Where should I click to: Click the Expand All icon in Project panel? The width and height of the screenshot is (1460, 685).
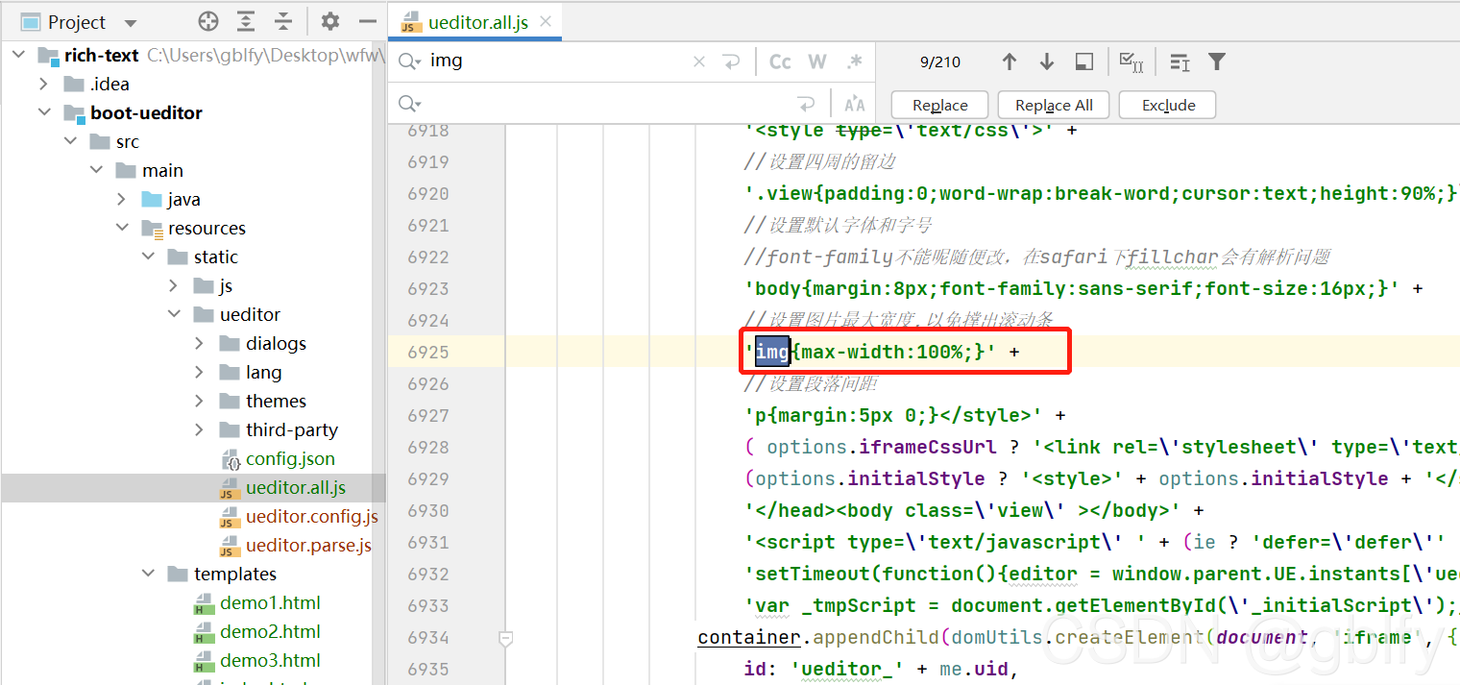click(247, 21)
